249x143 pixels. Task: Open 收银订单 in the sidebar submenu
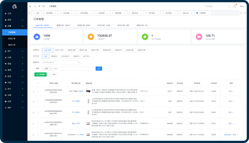click(12, 38)
